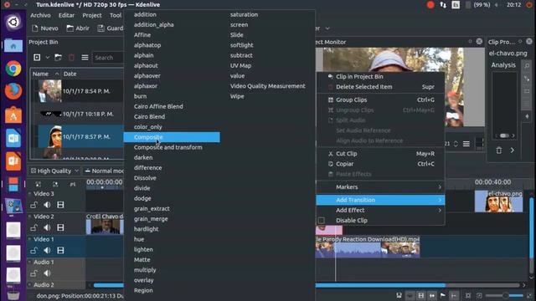
Task: Focus the Project Bin search field
Action: 108,58
